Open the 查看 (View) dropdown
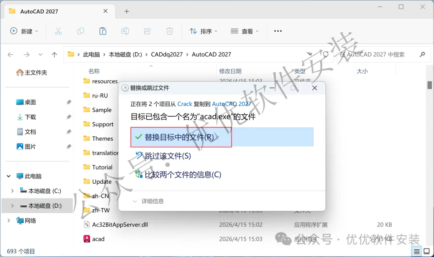The image size is (434, 257). 245,31
